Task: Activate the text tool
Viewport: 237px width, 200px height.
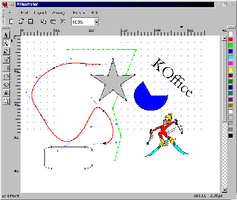Action: pos(6,93)
